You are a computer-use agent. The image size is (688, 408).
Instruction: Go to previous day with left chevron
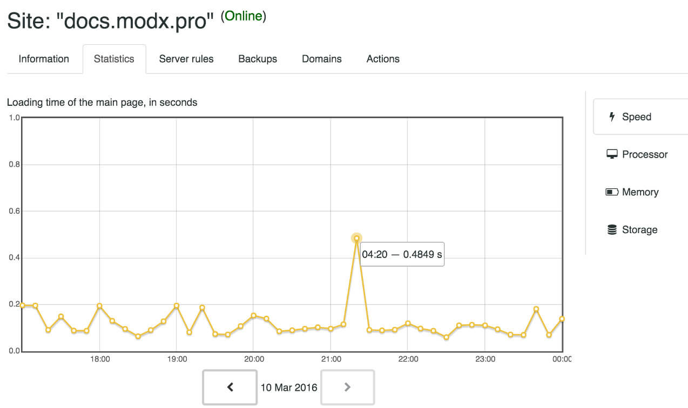(230, 387)
